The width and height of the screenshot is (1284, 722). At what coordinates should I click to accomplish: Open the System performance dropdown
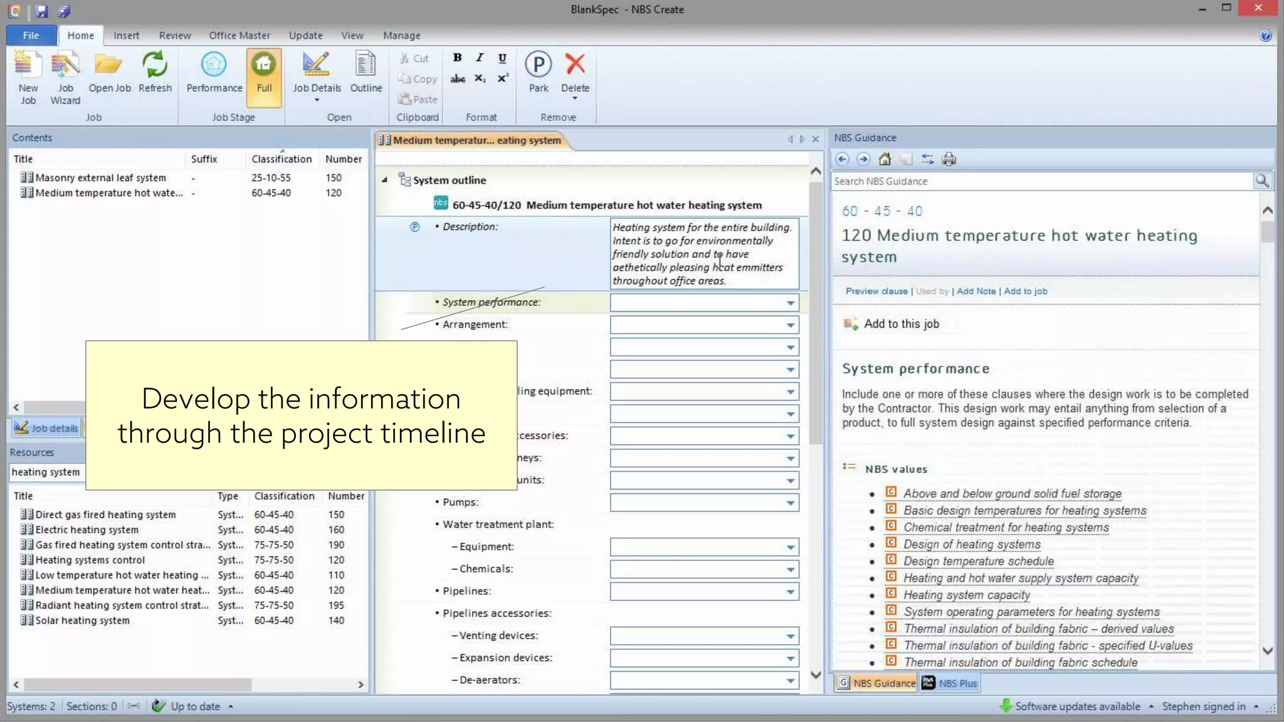pos(791,303)
